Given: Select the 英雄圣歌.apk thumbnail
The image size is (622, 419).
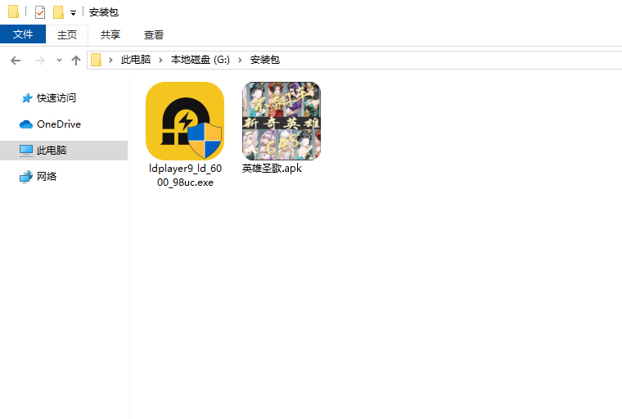Looking at the screenshot, I should 282,121.
